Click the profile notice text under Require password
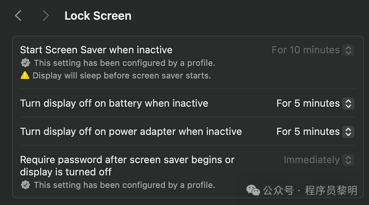The image size is (369, 205). pyautogui.click(x=125, y=185)
